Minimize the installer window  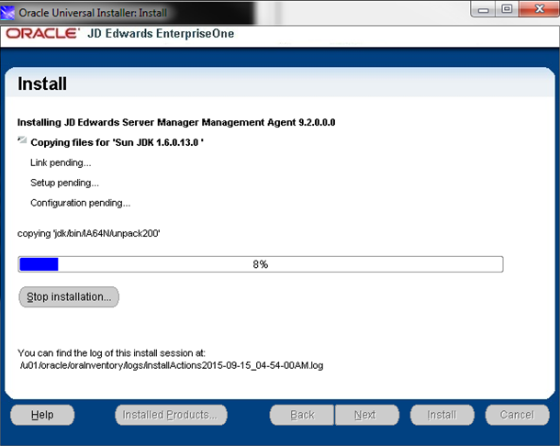point(483,10)
